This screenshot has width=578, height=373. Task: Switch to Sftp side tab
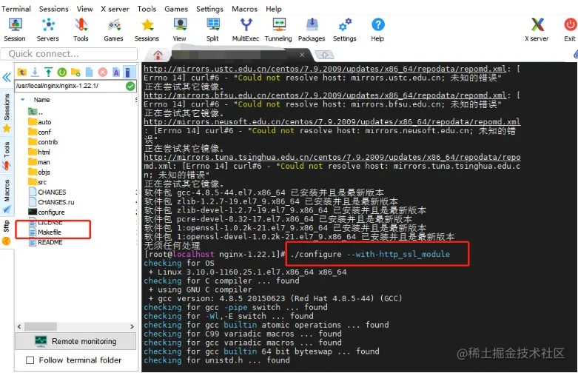pos(7,232)
